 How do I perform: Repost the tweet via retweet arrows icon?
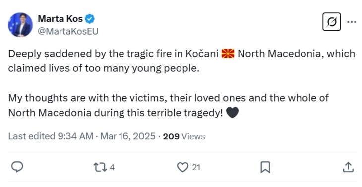pyautogui.click(x=100, y=167)
